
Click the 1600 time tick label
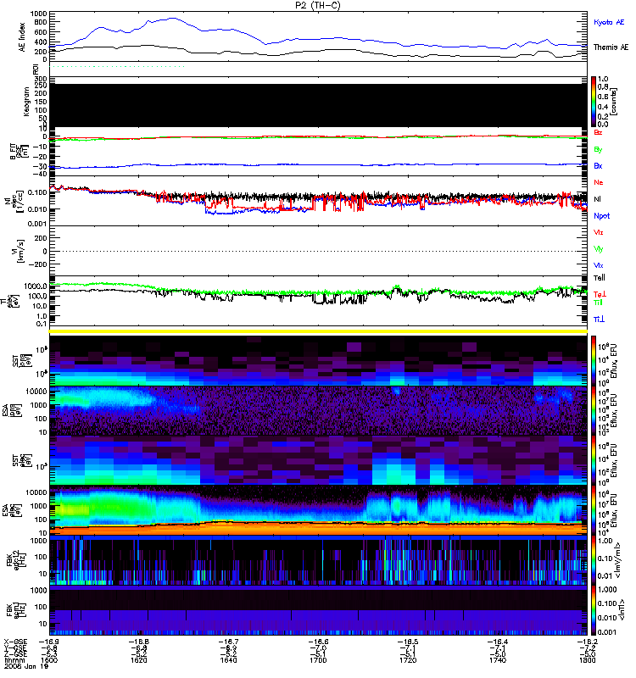click(49, 660)
